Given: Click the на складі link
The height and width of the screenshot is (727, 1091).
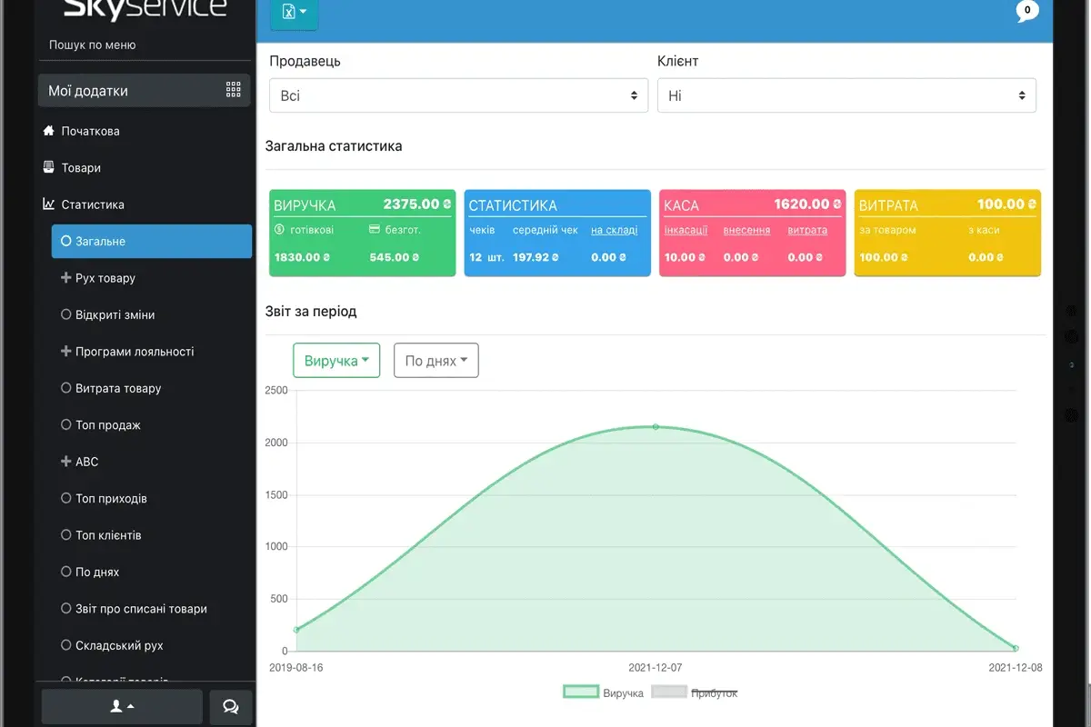Looking at the screenshot, I should pyautogui.click(x=614, y=230).
